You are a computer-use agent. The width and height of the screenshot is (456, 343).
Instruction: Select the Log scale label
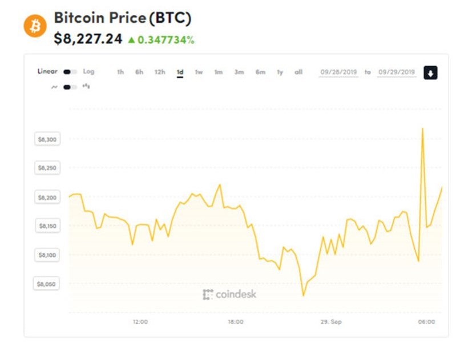coord(88,71)
